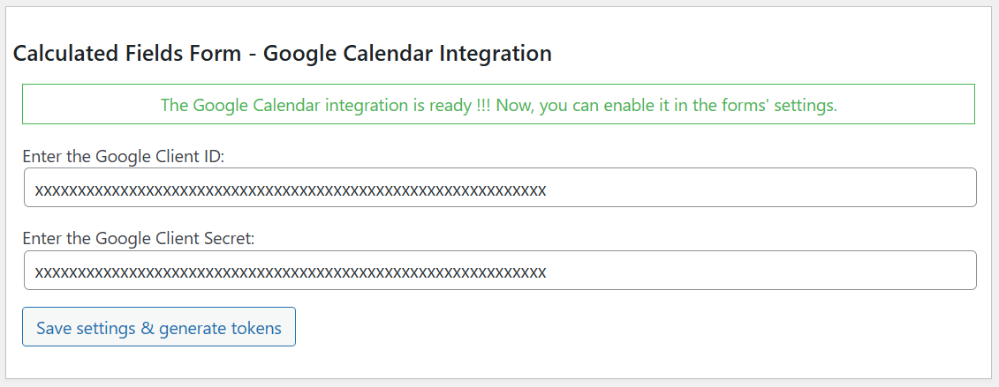Focus the Client ID text box
Viewport: 999px width, 387px height.
click(x=500, y=188)
